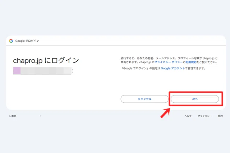Click the chapro.jp にログイン heading
230x153 pixels.
pos(46,60)
